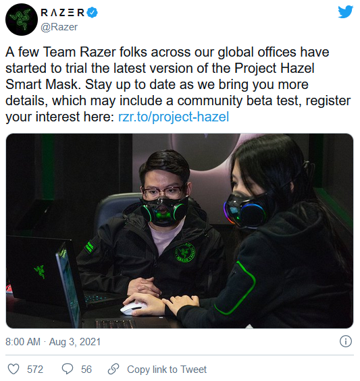Click the tweet body text paragraph
Image resolution: width=360 pixels, height=381 pixels.
(178, 84)
